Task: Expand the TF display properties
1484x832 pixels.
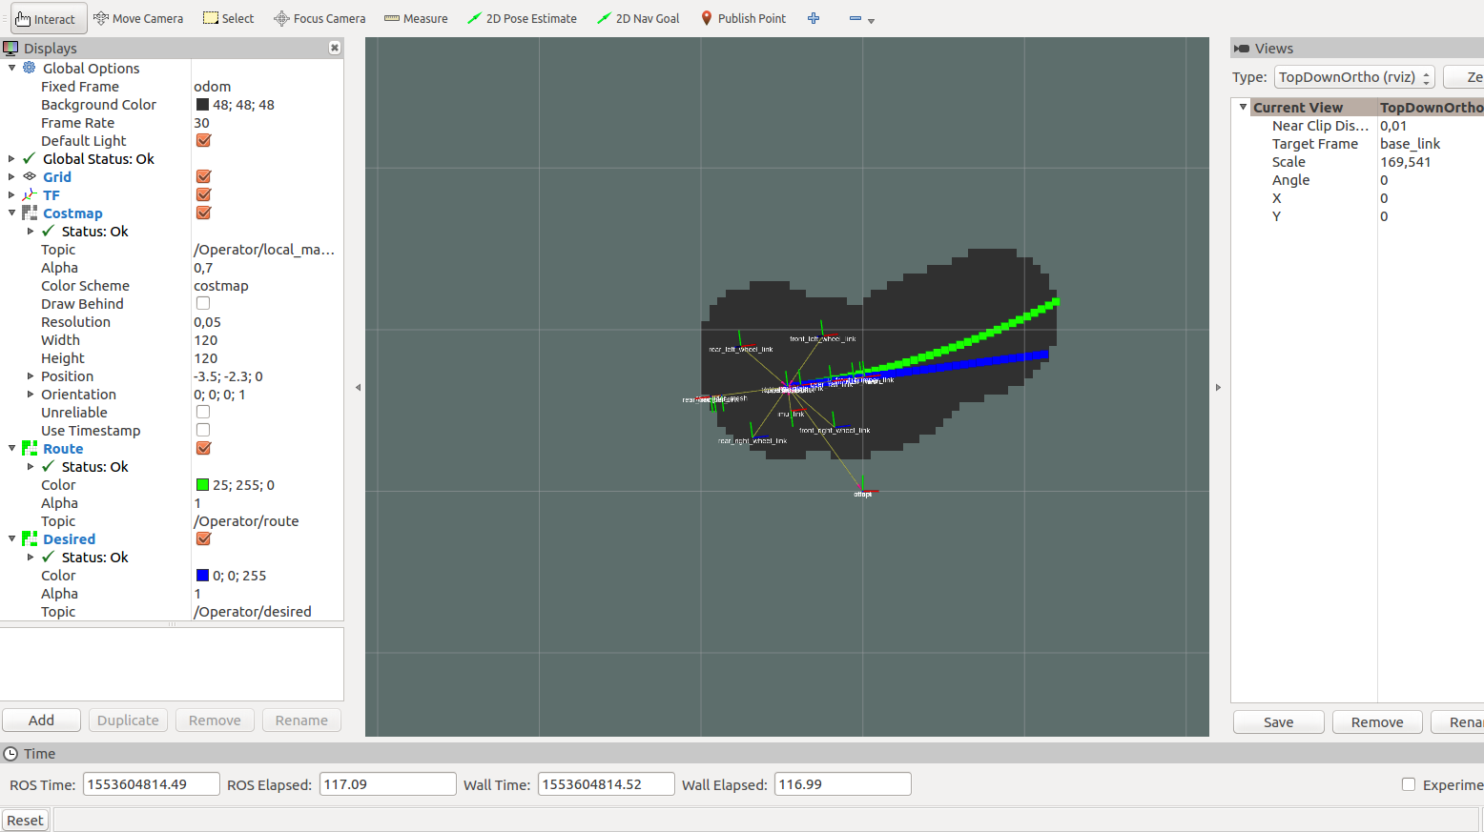Action: pos(11,194)
